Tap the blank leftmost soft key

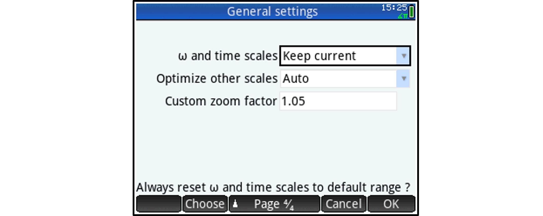159,204
